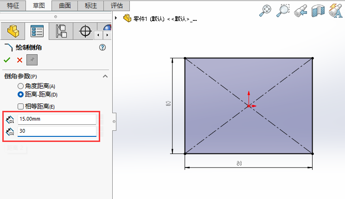The image size is (345, 199).
Task: Switch to the 评估 tab
Action: tap(116, 6)
